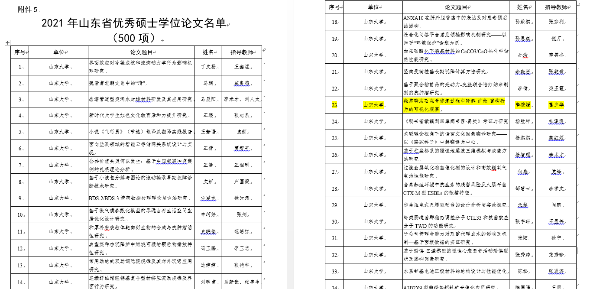Viewport: 590px width, 289px height.
Task: Click advisor '张宗利' in row 18
Action: [557, 22]
